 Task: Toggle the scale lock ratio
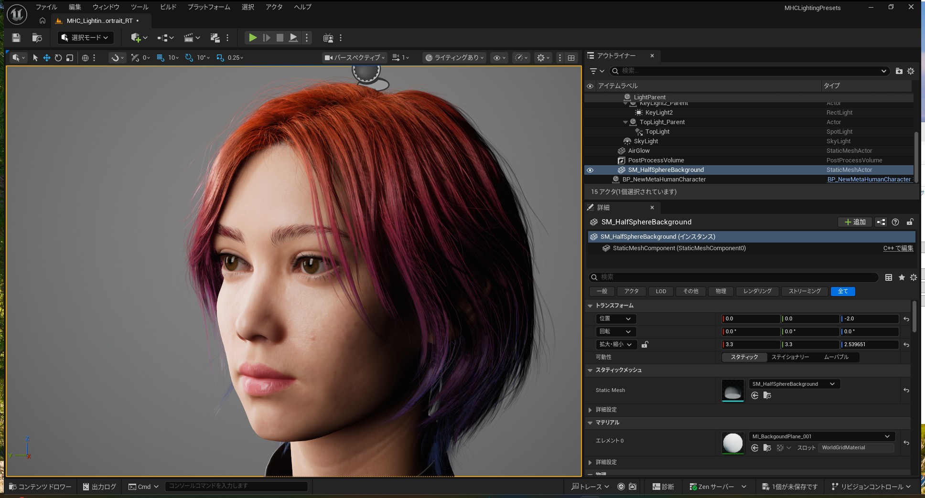(x=645, y=344)
